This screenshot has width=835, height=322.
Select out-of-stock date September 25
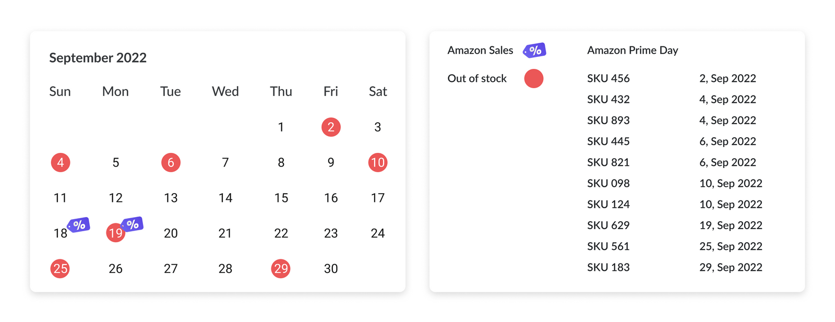[x=61, y=269]
